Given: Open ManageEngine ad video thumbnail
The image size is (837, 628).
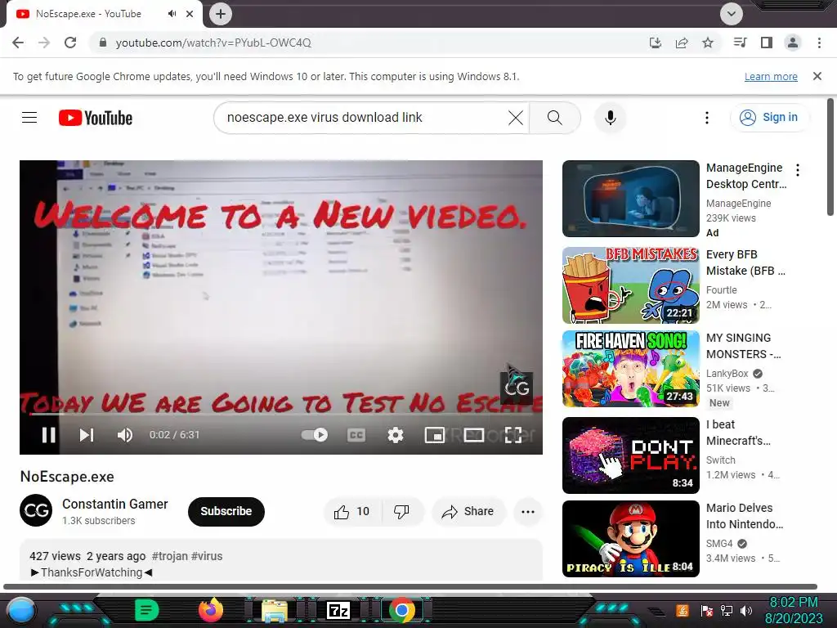Looking at the screenshot, I should click(630, 199).
